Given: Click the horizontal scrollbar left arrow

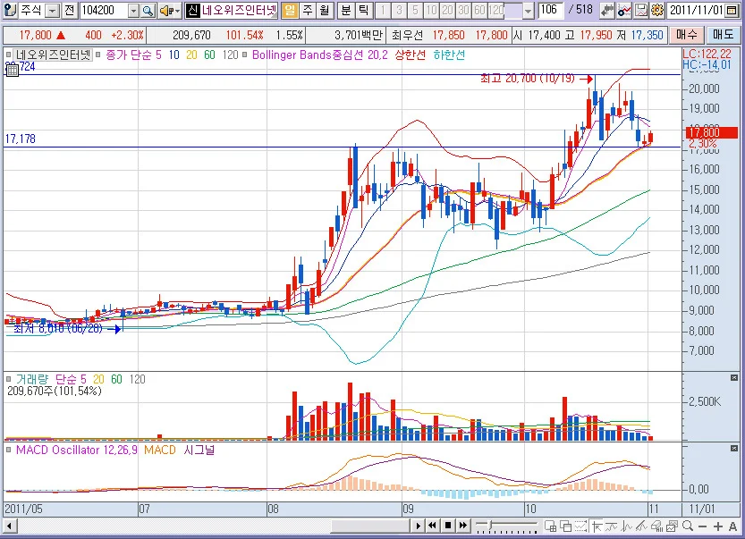Looking at the screenshot, I should point(9,526).
